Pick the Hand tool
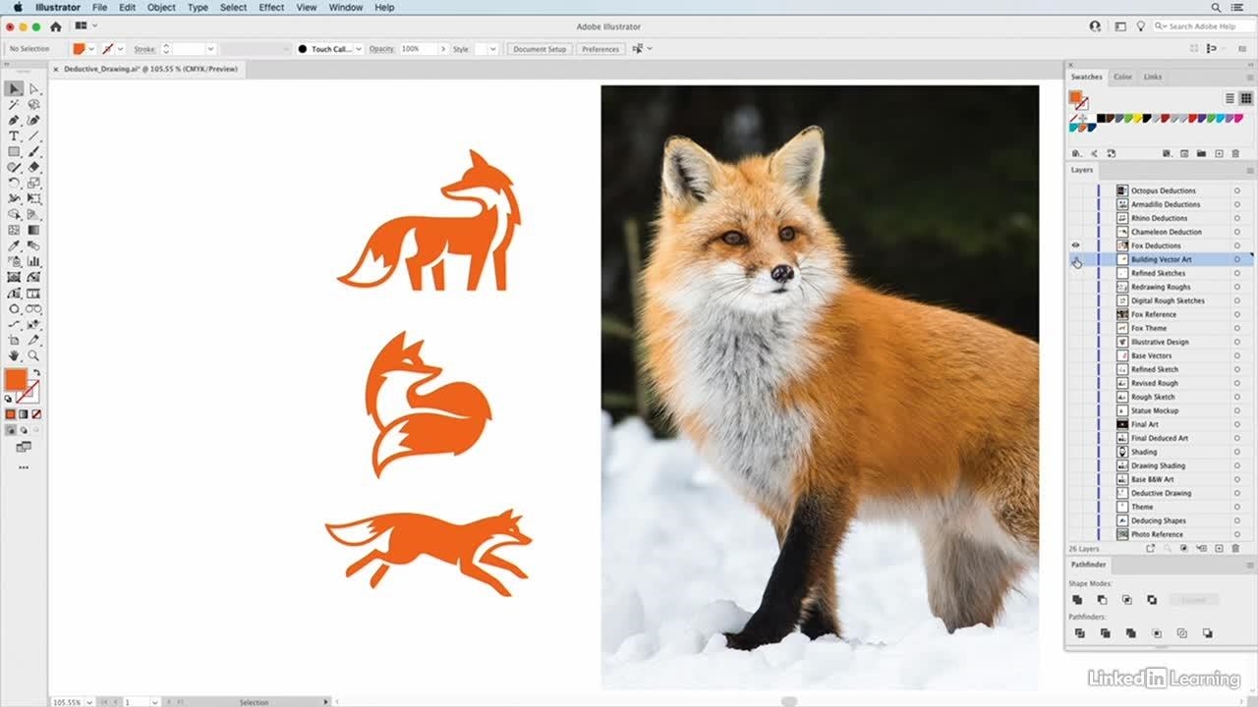The width and height of the screenshot is (1258, 707). tap(14, 355)
